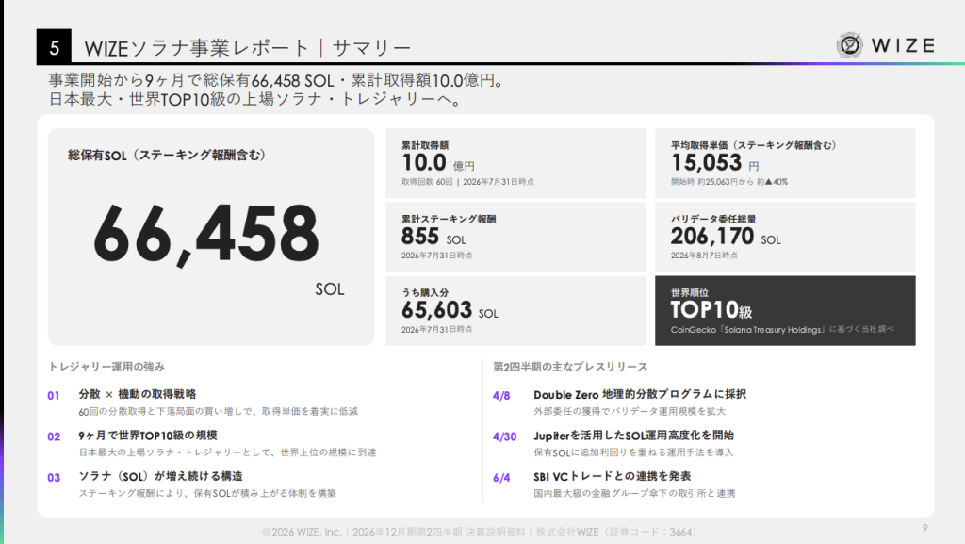Click 'SBI VCトレードとの連携を発表'
The height and width of the screenshot is (544, 965).
pos(613,476)
